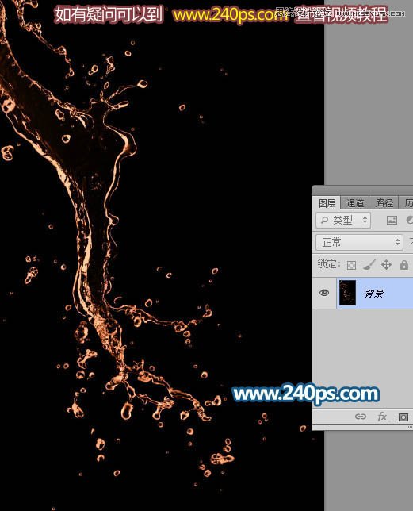
Task: Switch to the 通道 tab
Action: point(355,203)
